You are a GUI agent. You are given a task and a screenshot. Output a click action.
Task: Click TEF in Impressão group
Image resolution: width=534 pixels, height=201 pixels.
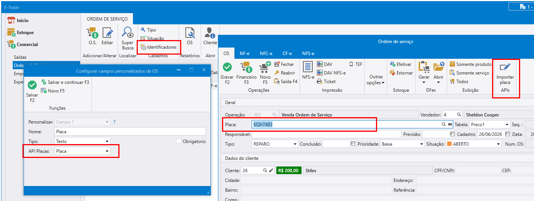pyautogui.click(x=356, y=64)
